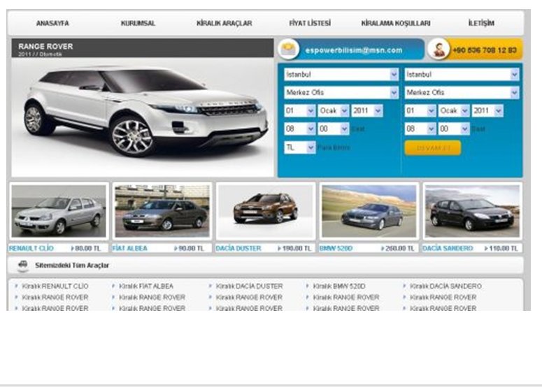Go to the İLETİŞİM page
Screen dimensions: 542x387
point(481,23)
